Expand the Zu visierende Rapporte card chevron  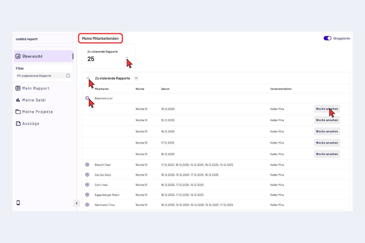[x=127, y=58]
